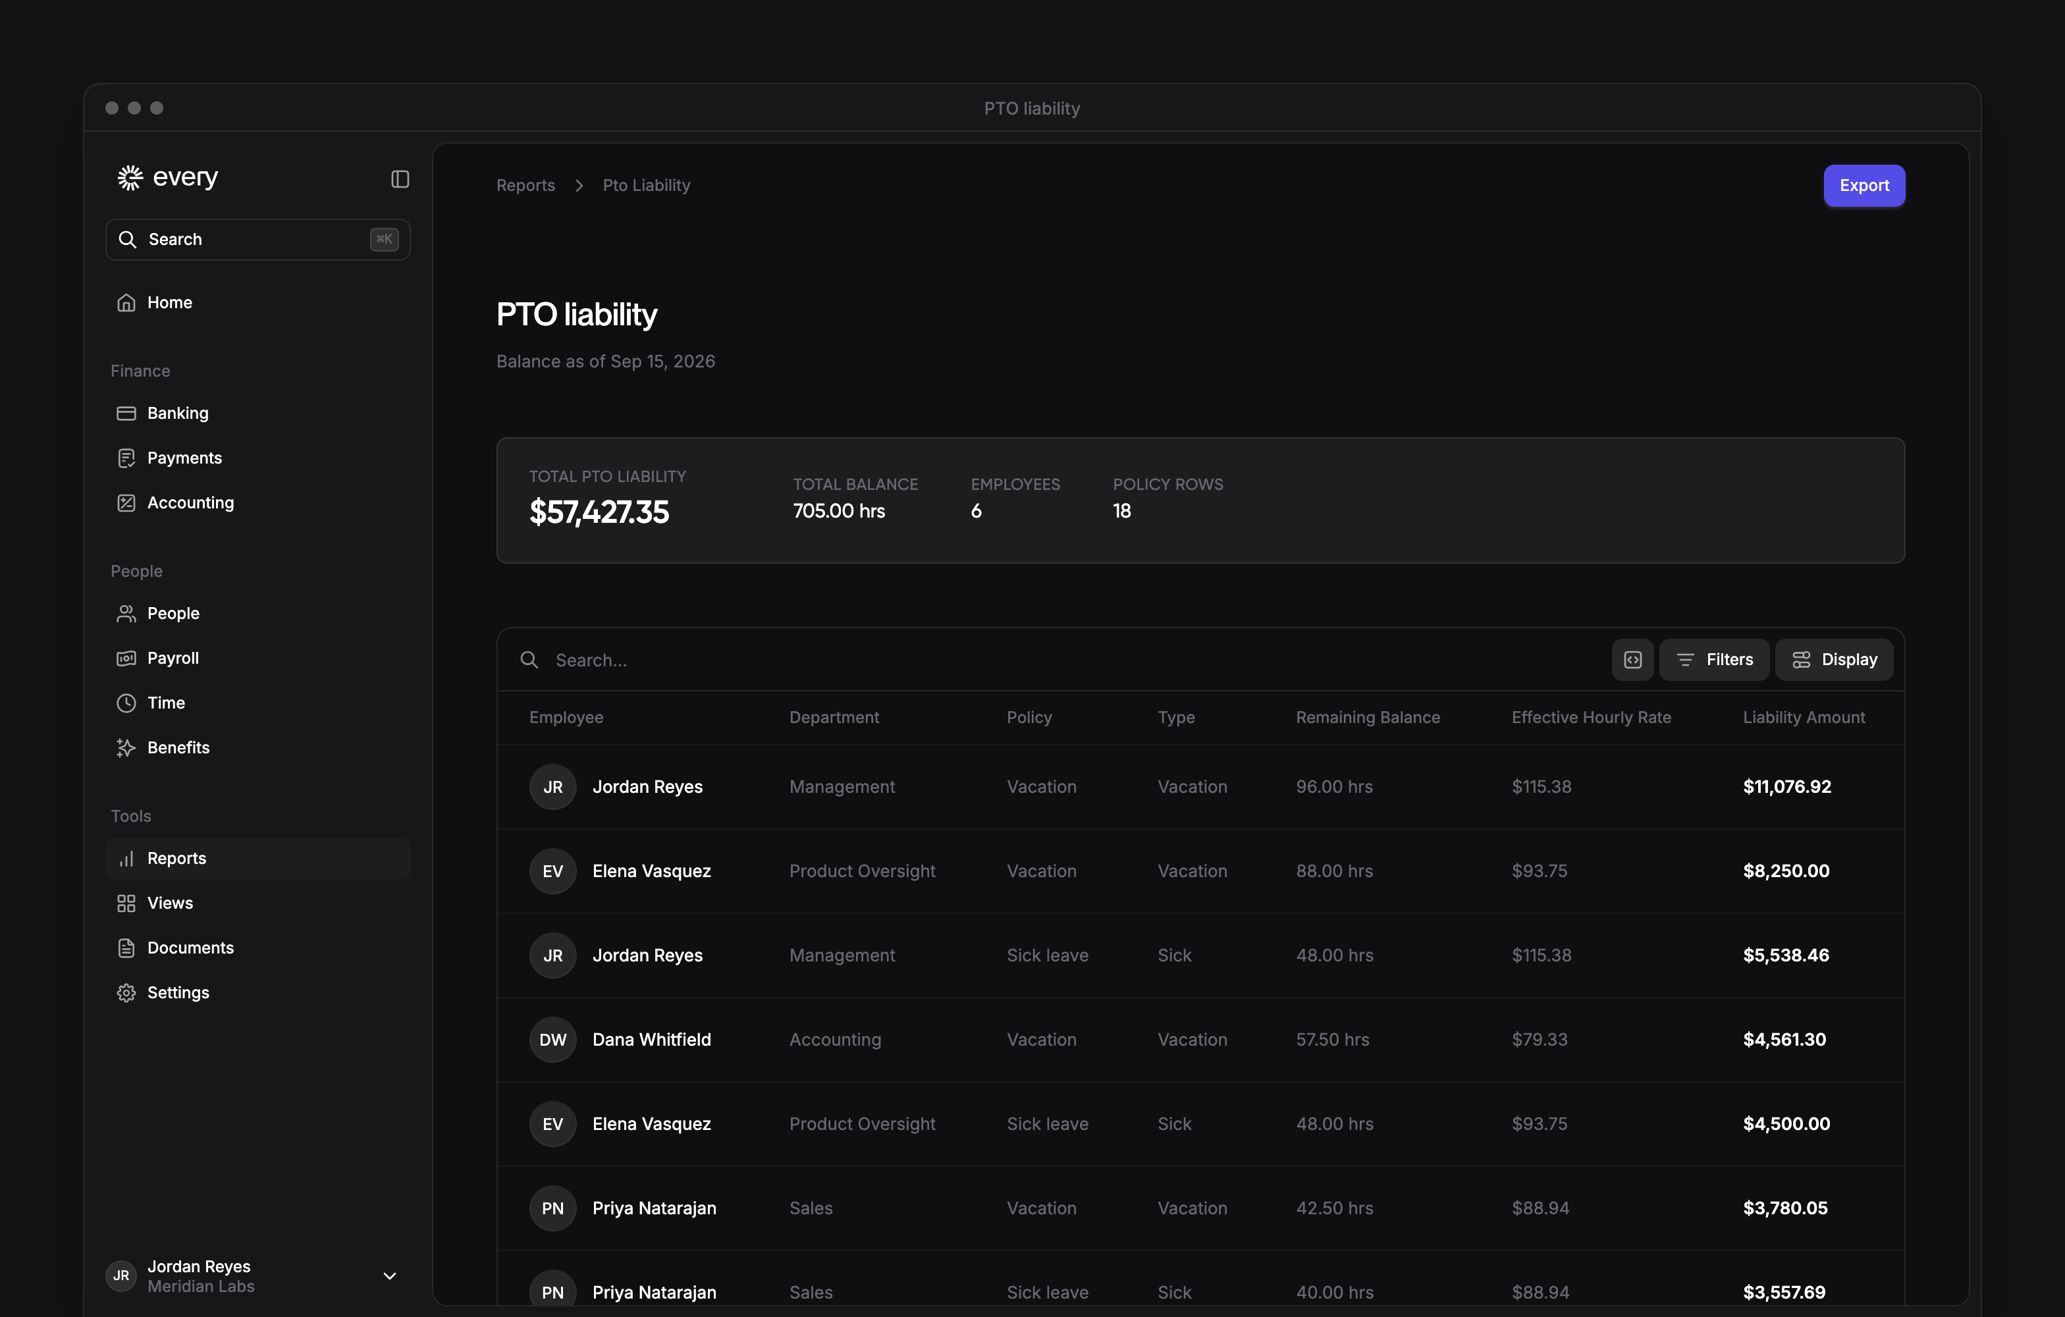Sort by Employee column header
The height and width of the screenshot is (1317, 2065).
click(566, 717)
